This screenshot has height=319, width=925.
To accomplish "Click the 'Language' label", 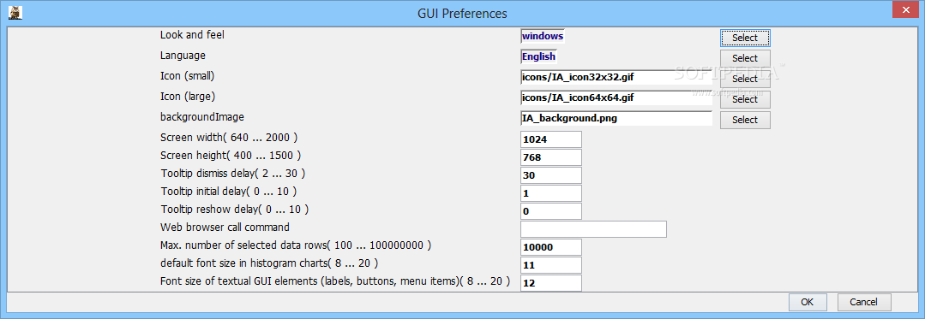I will [x=183, y=56].
